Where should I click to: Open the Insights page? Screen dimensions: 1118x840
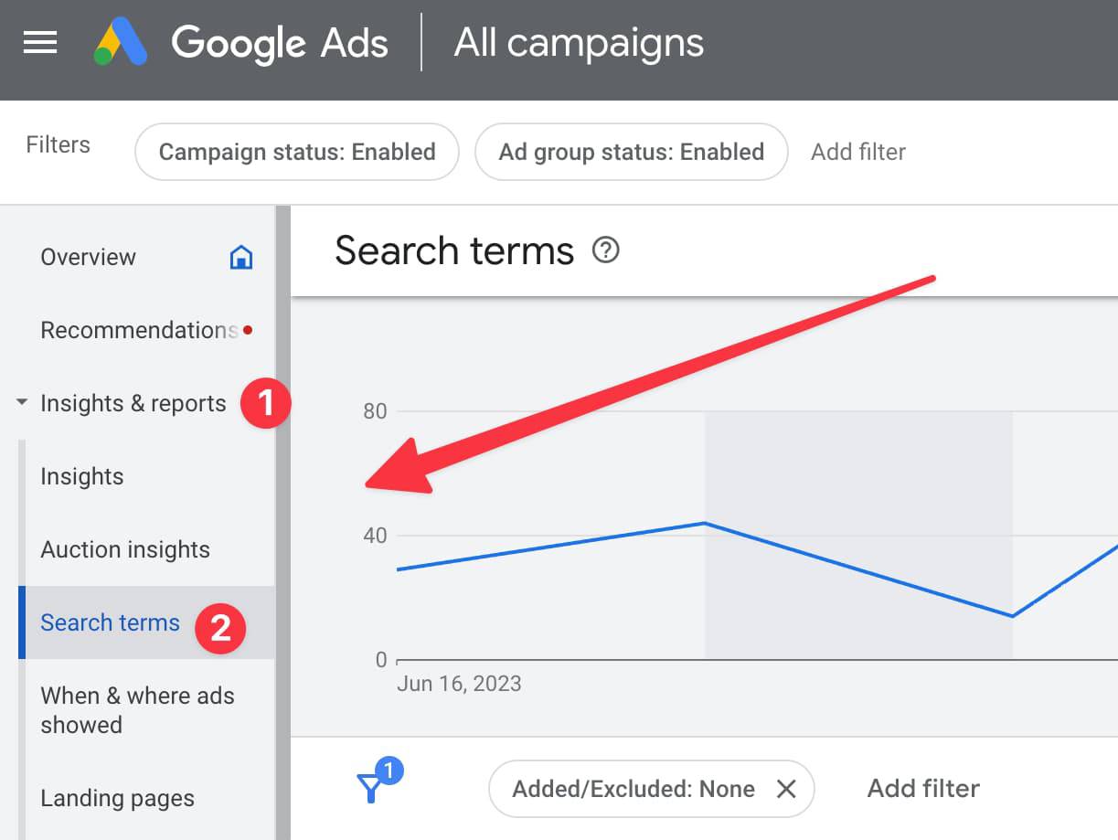pyautogui.click(x=82, y=476)
